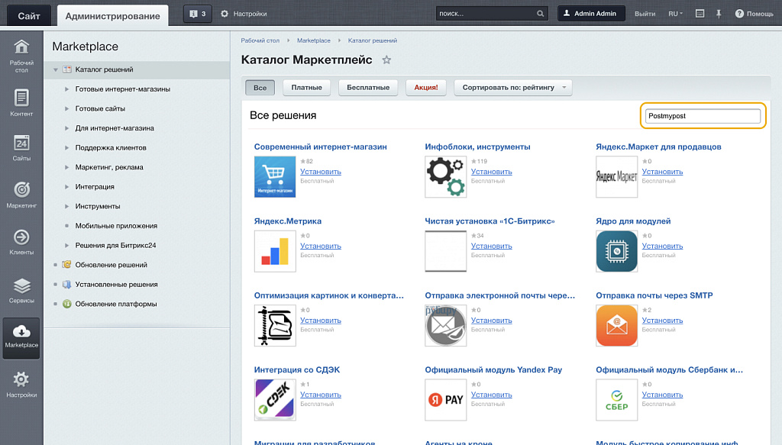Open the Сортировать по: рейтингу dropdown
Image resolution: width=782 pixels, height=445 pixels.
tap(512, 88)
